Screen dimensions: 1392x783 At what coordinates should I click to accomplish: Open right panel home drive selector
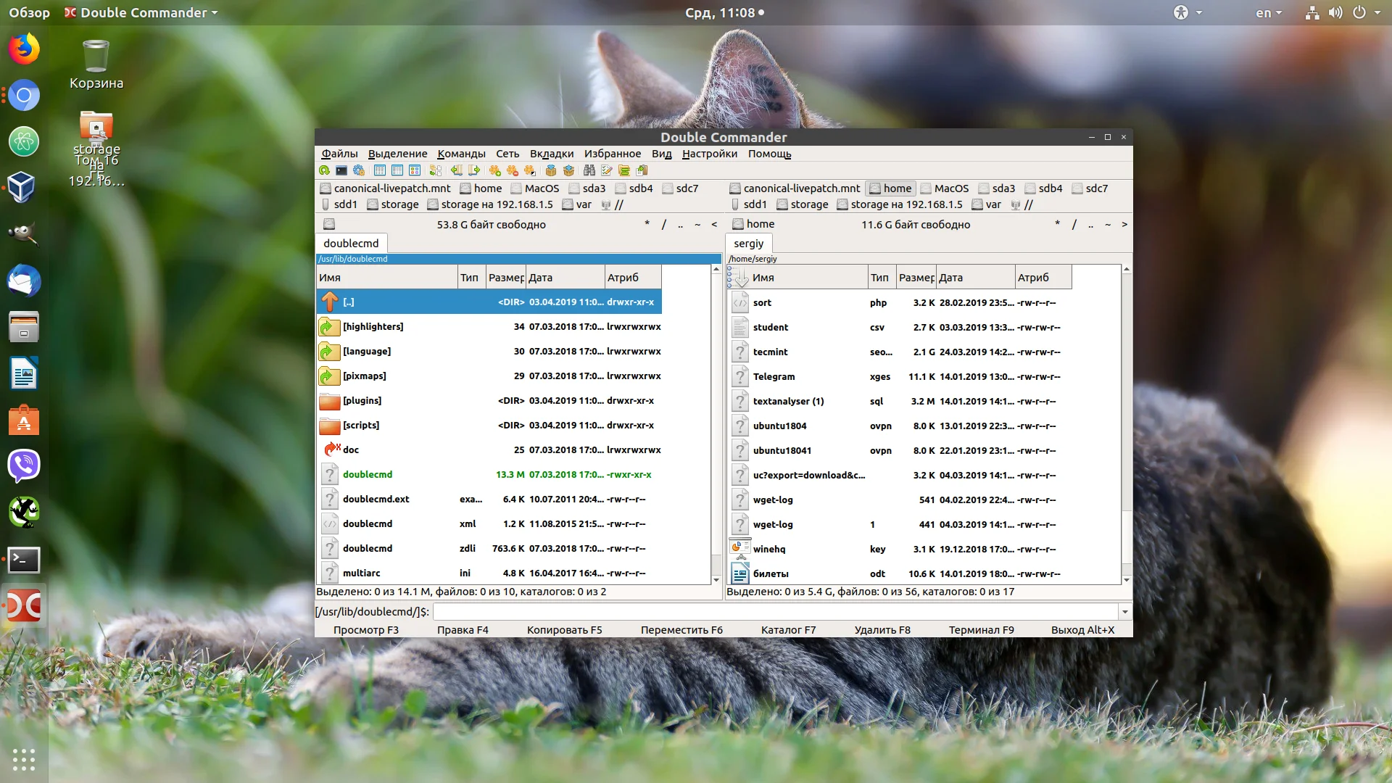[x=753, y=224]
